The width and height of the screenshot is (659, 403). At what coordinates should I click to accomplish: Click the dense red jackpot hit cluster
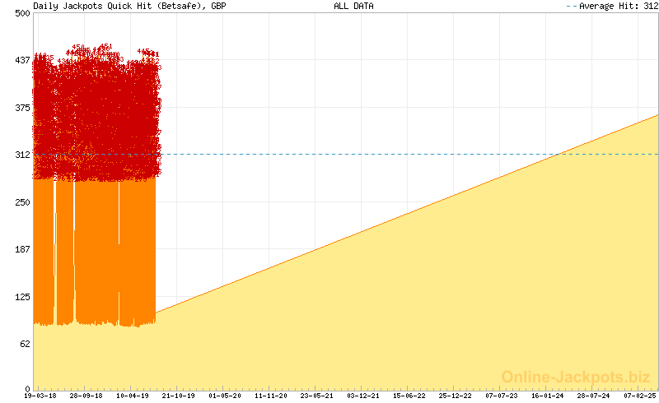click(x=95, y=115)
